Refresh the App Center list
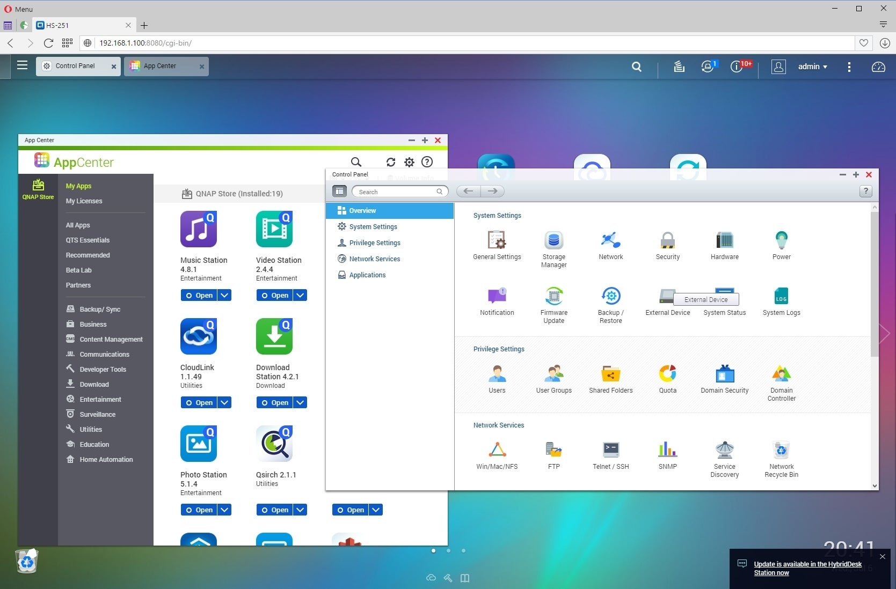This screenshot has width=896, height=589. pyautogui.click(x=391, y=162)
